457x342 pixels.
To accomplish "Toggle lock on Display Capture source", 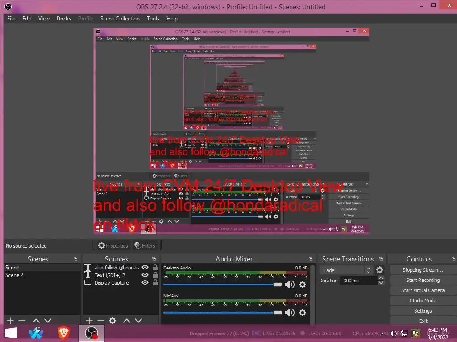I will pos(155,282).
